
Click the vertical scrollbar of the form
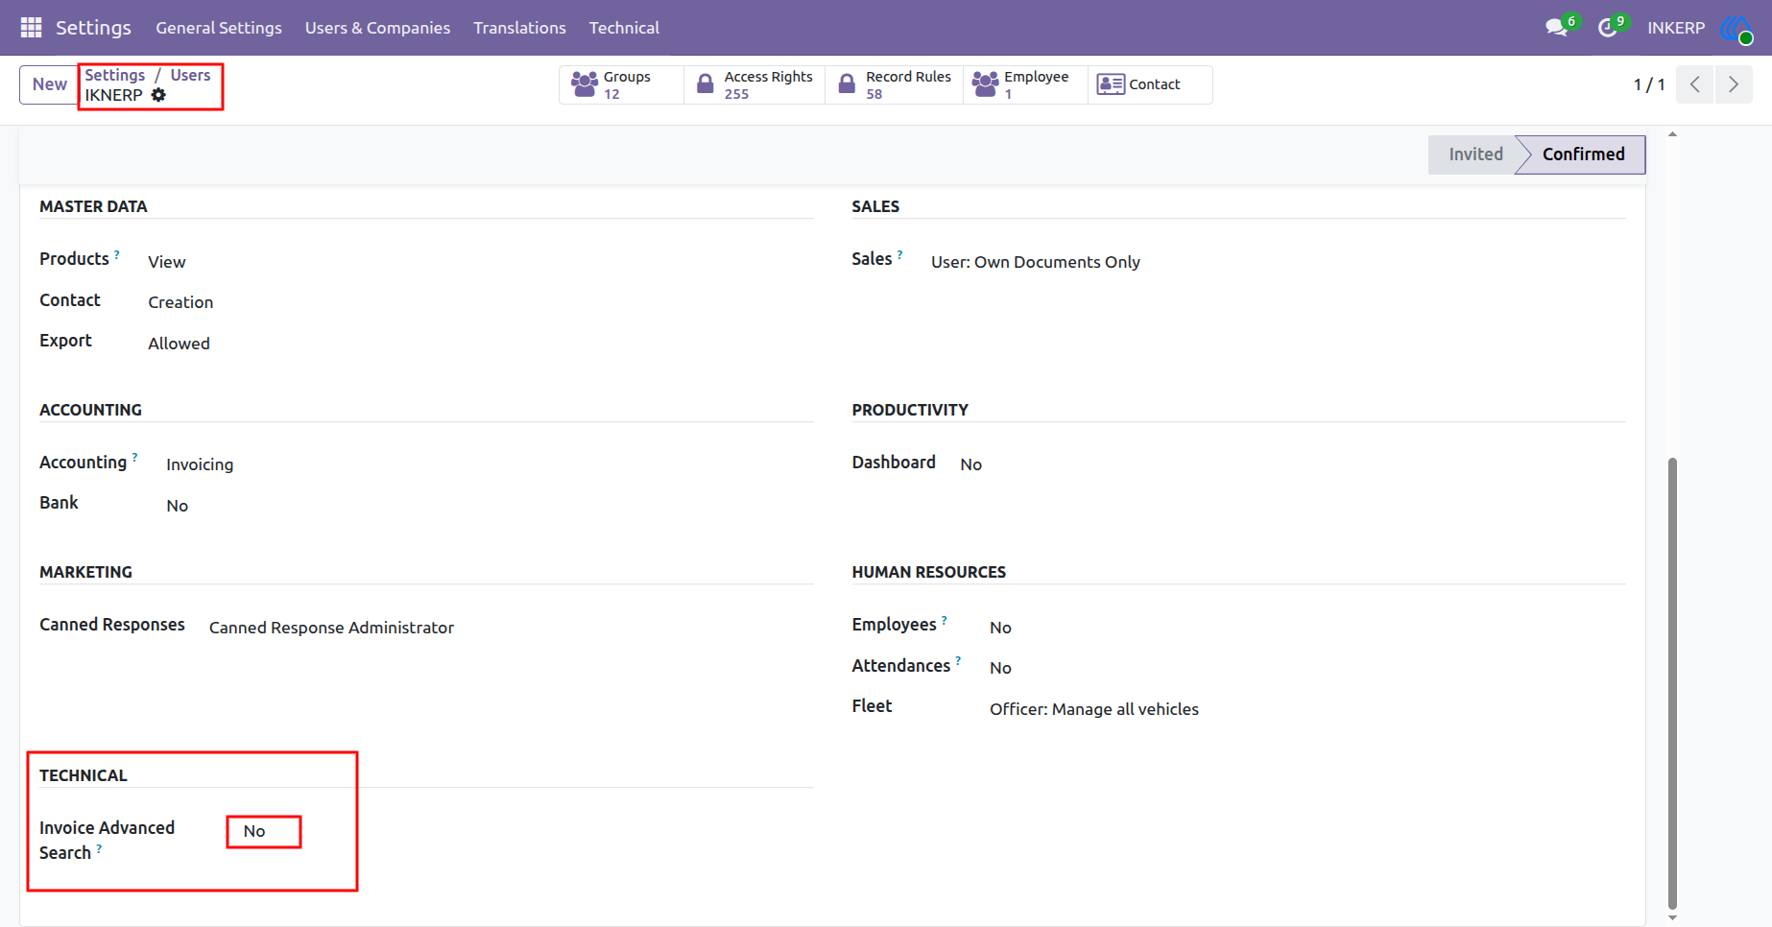(1672, 683)
